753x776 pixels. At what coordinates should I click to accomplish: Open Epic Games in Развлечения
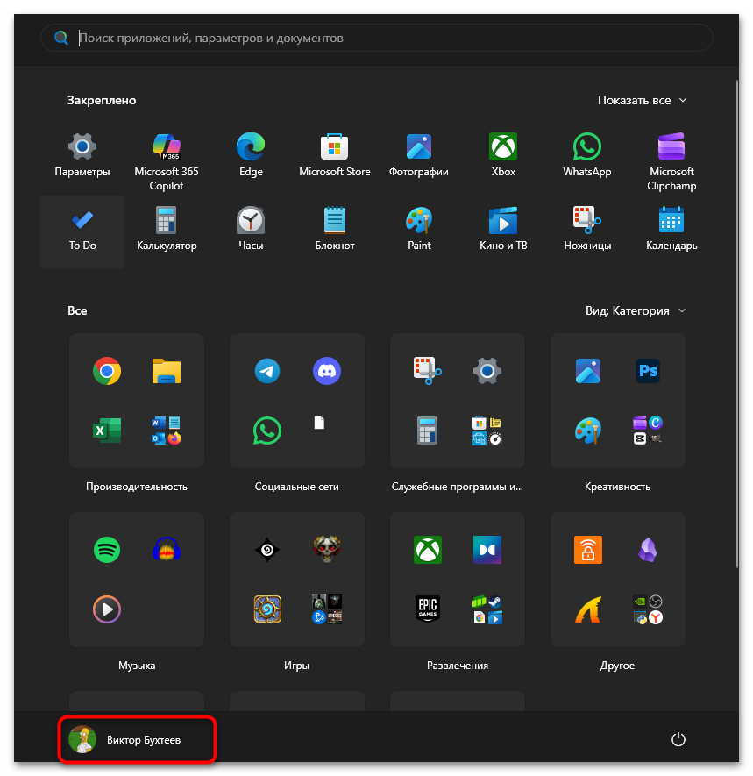click(428, 609)
